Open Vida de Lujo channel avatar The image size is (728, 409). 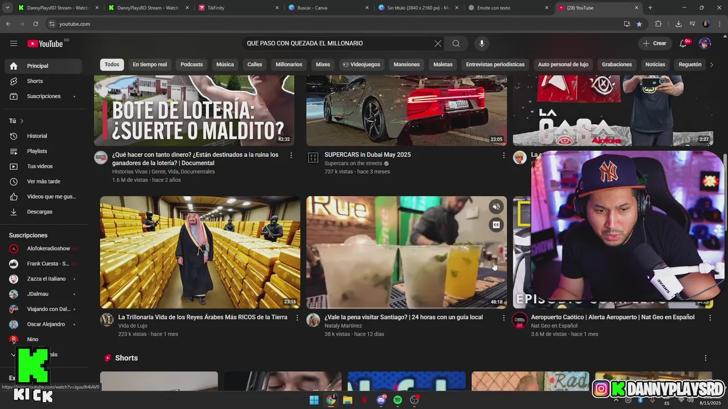tap(107, 320)
